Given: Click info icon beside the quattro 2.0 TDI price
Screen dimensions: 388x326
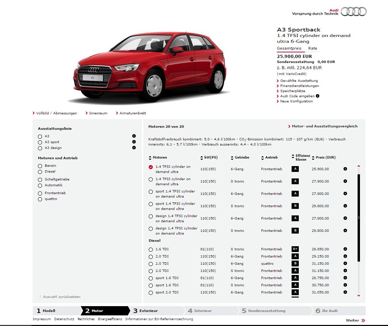Looking at the screenshot, I should (345, 263).
